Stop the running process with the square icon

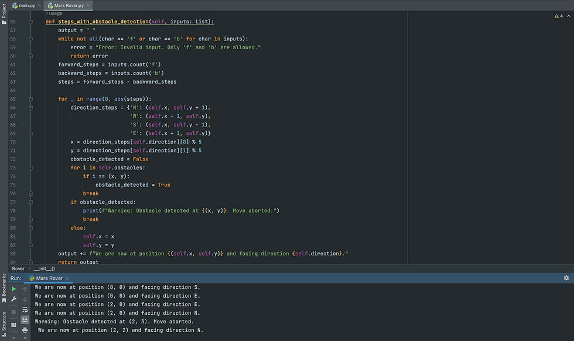(14, 312)
